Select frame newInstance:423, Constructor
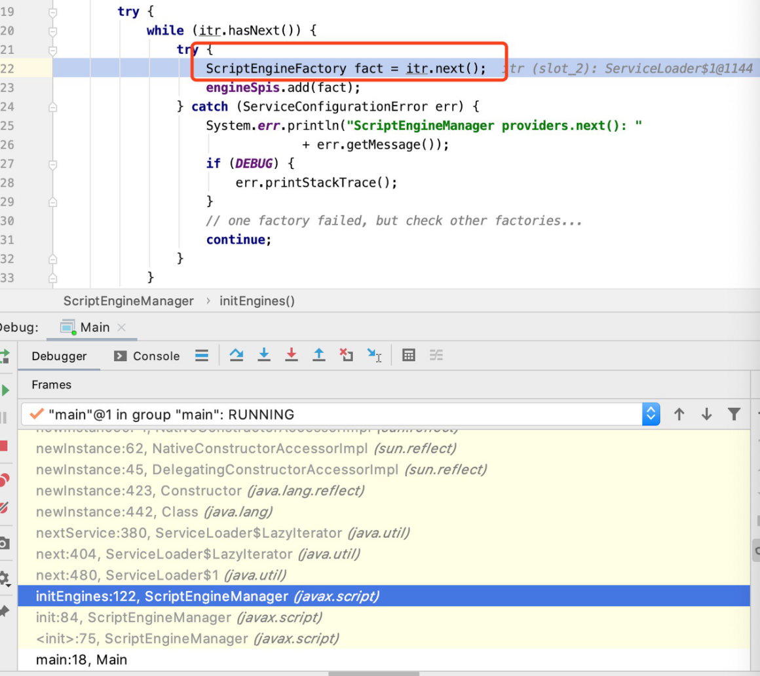760x676 pixels. [x=384, y=491]
